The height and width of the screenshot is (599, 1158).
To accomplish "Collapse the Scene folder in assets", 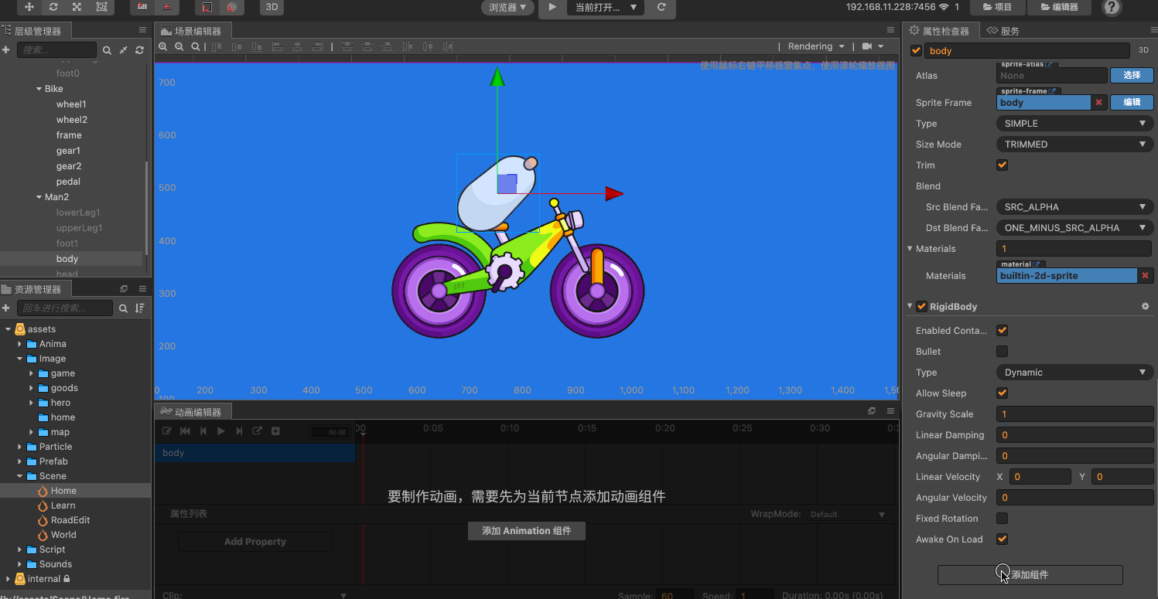I will (19, 476).
